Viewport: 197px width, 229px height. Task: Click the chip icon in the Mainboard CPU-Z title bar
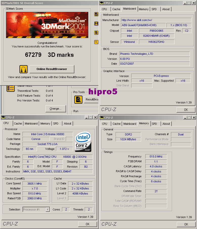[x=101, y=3]
